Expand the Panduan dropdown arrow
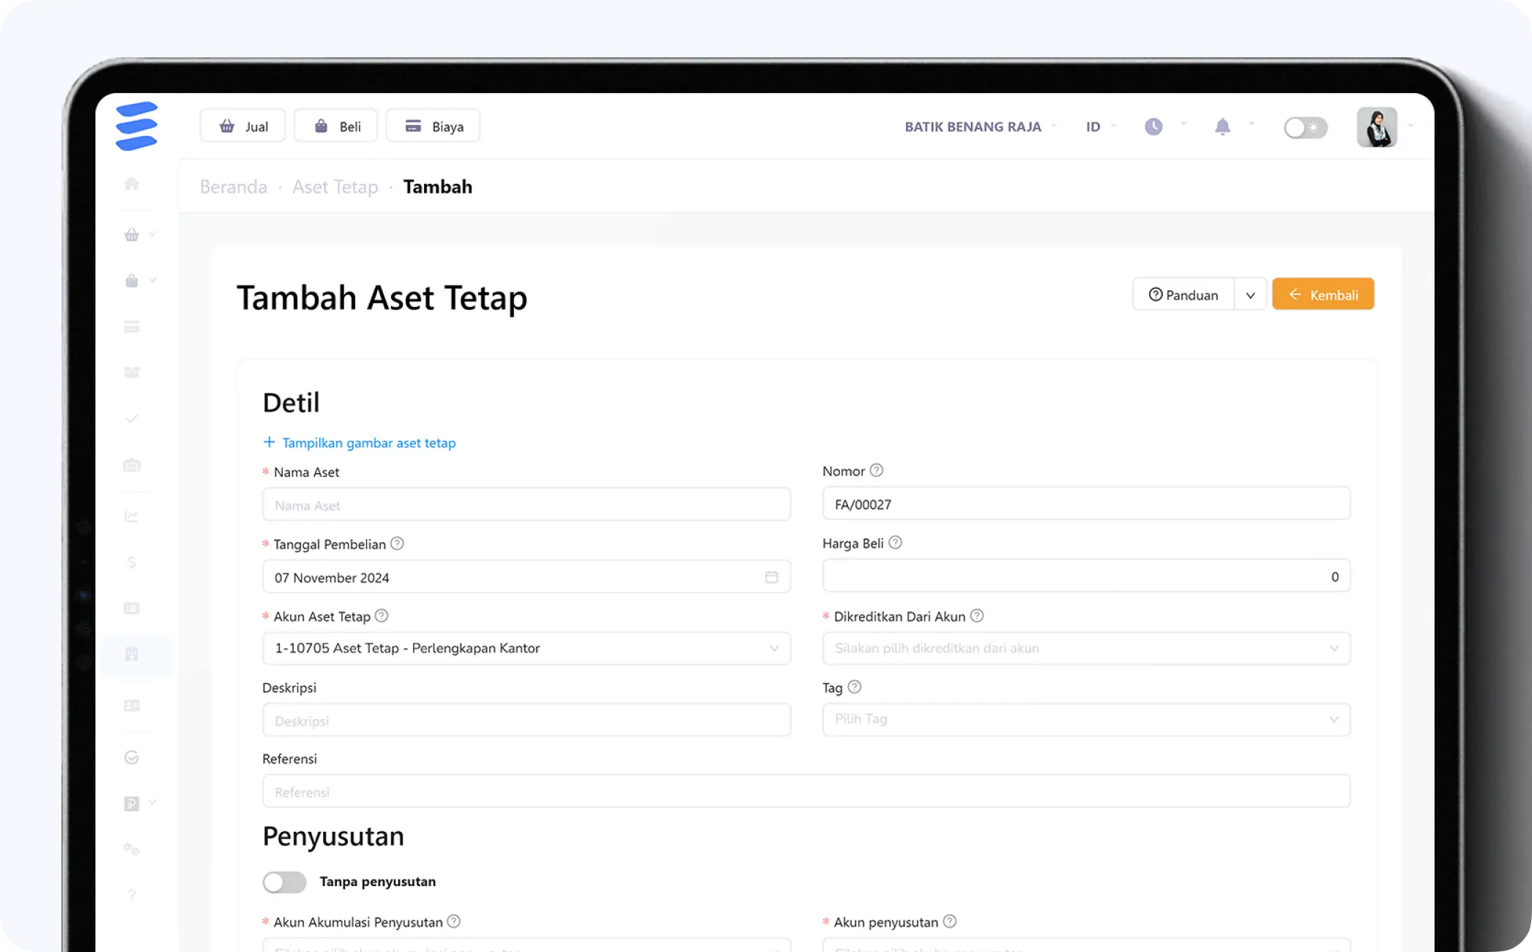Image resolution: width=1532 pixels, height=952 pixels. pos(1251,294)
